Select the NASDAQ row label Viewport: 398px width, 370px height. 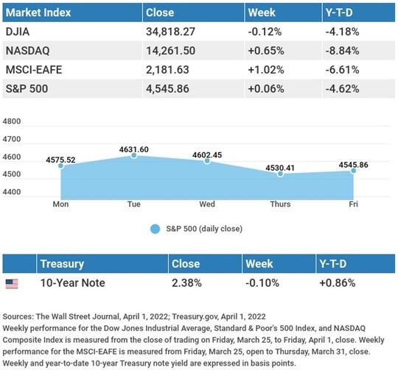tap(28, 51)
